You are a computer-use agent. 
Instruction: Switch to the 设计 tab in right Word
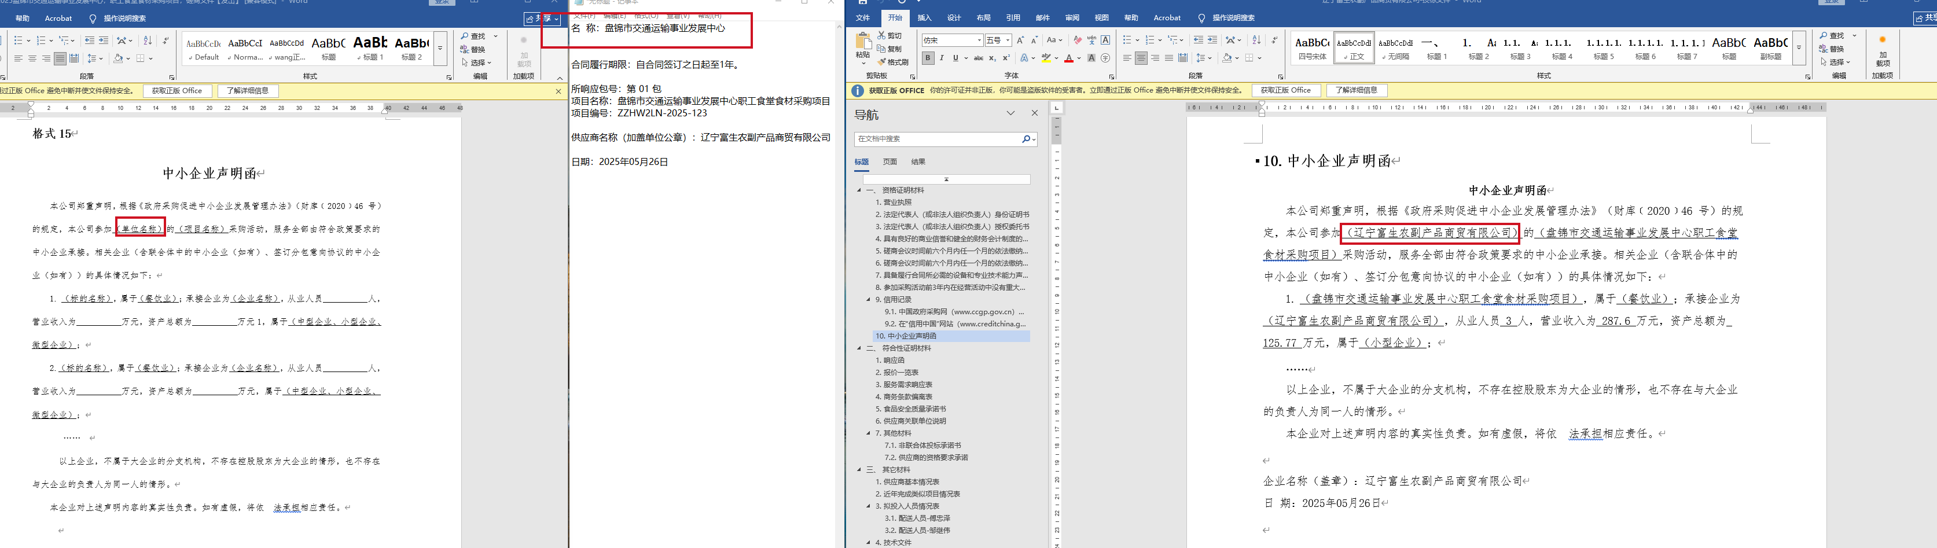954,18
